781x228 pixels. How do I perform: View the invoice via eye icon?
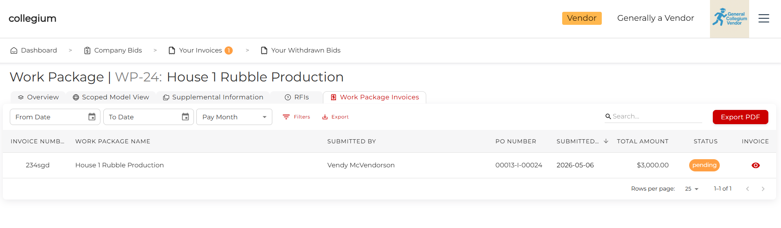pyautogui.click(x=756, y=165)
